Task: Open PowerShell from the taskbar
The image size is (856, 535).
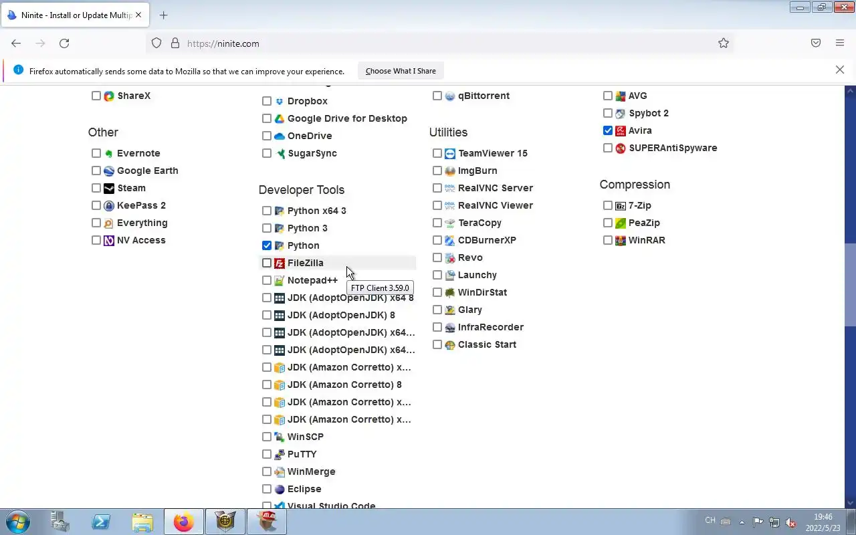Action: (x=101, y=522)
